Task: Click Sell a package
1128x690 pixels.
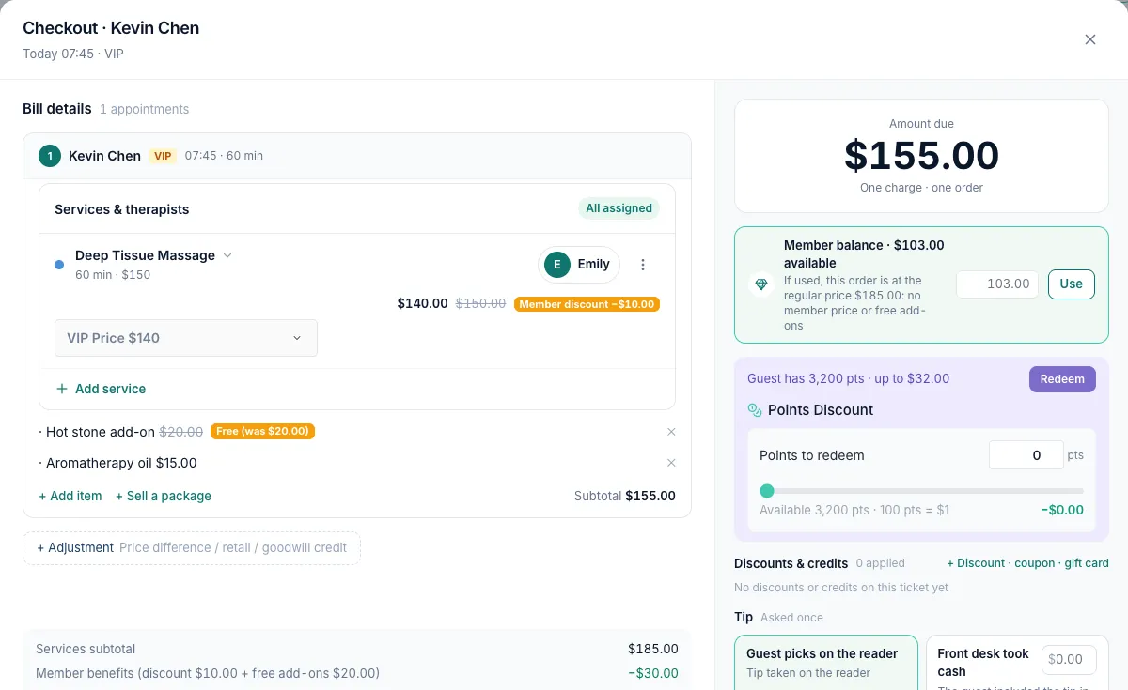Action: pyautogui.click(x=163, y=496)
